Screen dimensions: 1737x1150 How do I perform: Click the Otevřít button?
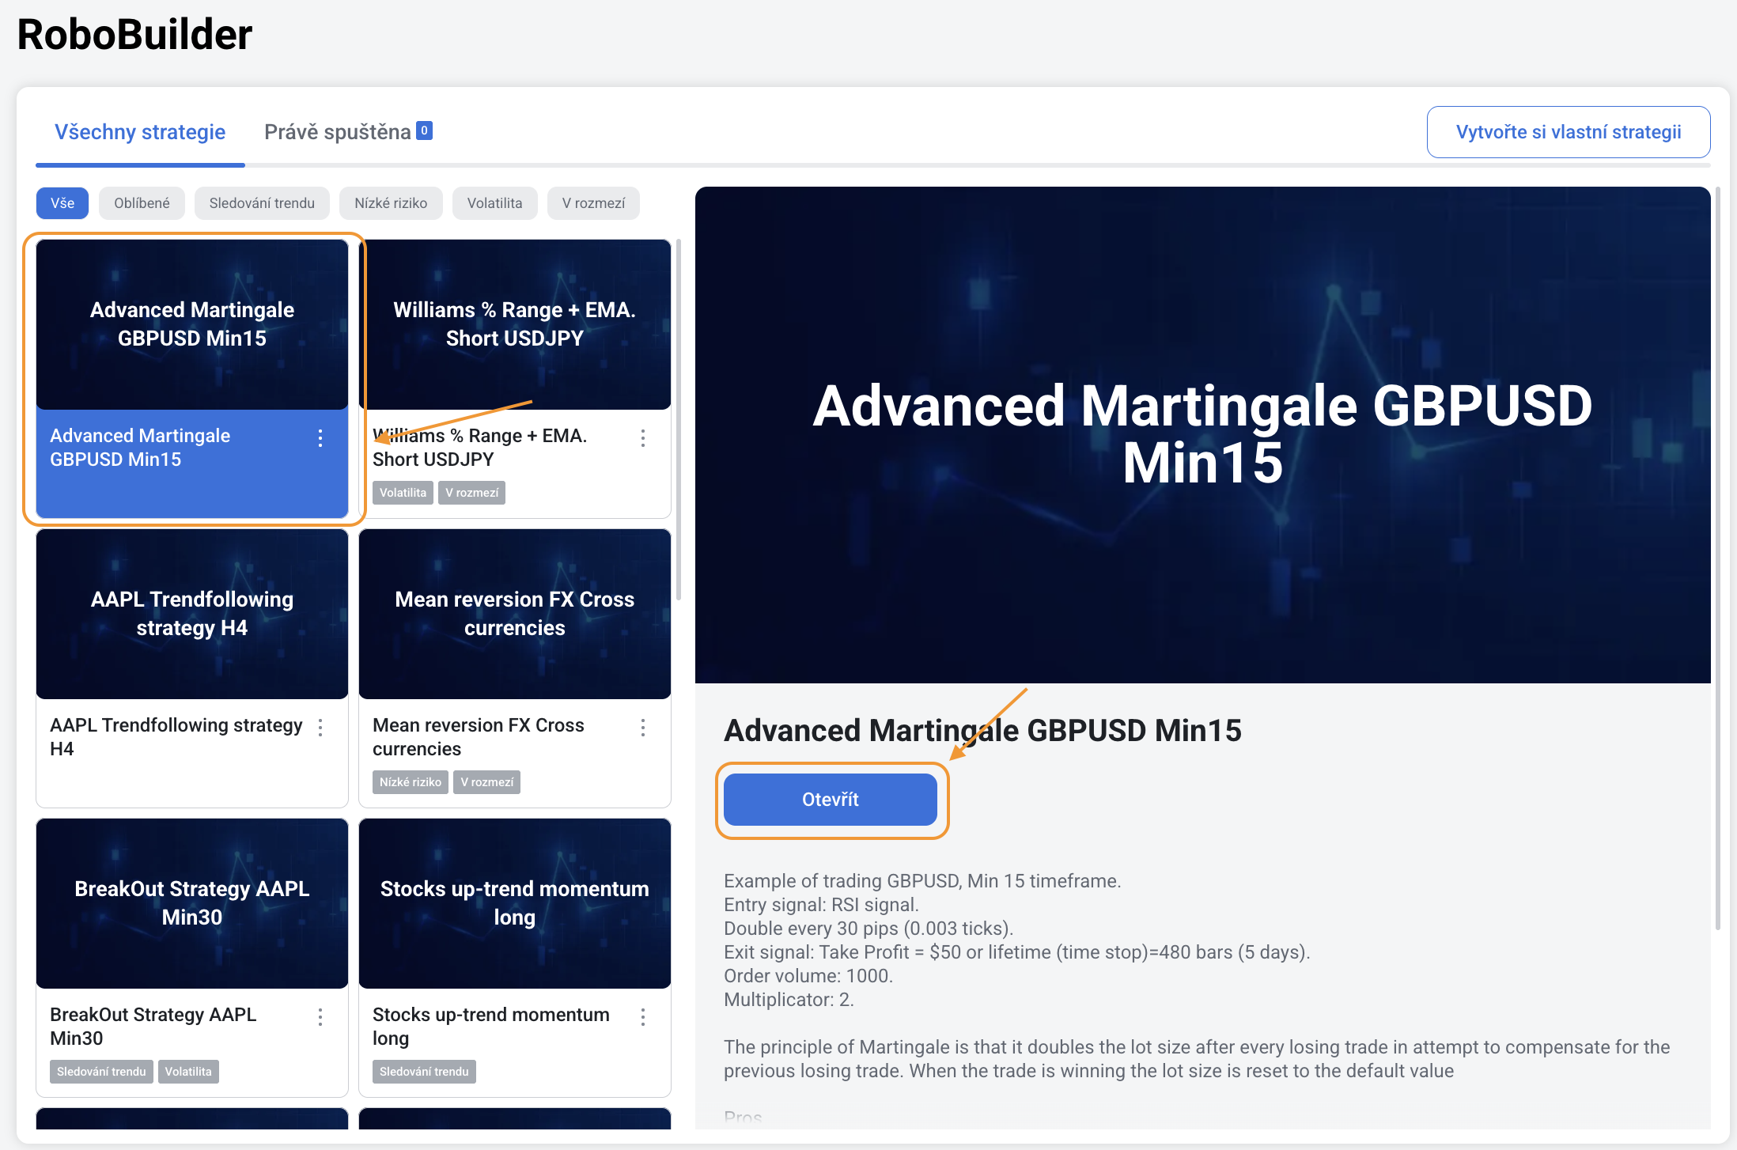point(831,800)
